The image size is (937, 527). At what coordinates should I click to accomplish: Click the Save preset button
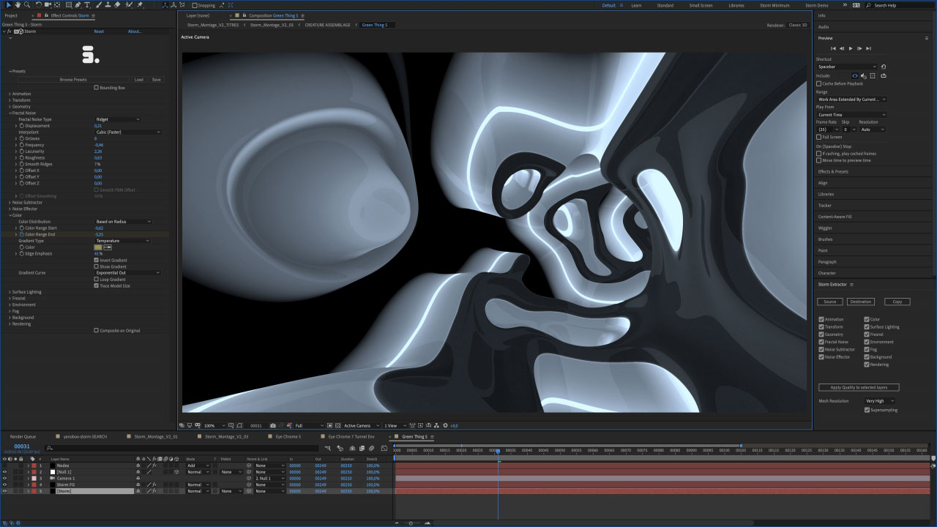point(157,79)
